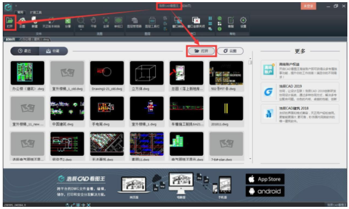Click the file name 室外楼梯_1.dwg
This screenshot has height=209, width=349.
click(x=144, y=124)
